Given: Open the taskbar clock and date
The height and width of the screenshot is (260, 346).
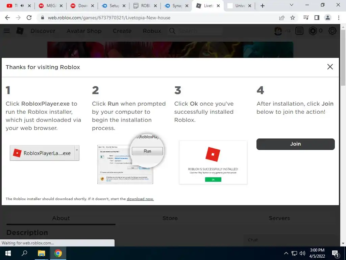Looking at the screenshot, I should [x=317, y=253].
